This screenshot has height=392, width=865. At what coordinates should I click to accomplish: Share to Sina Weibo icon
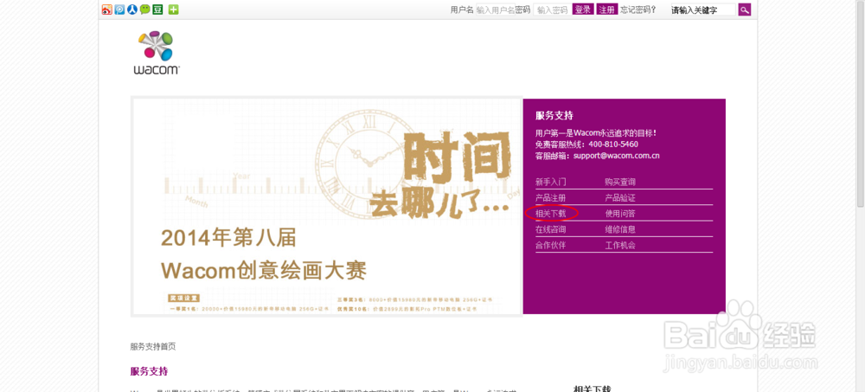pos(107,10)
